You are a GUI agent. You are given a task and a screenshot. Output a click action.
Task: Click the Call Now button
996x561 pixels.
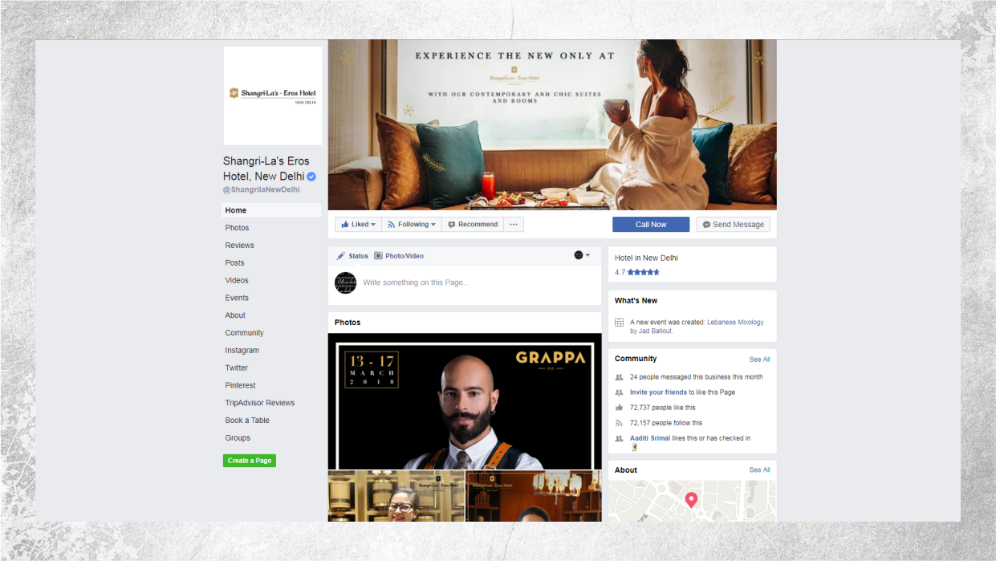[651, 225]
